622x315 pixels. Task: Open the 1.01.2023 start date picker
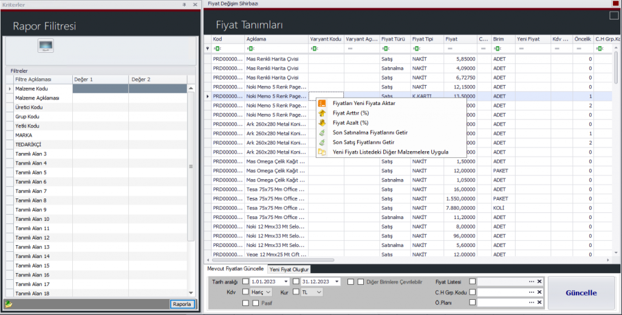click(x=285, y=282)
